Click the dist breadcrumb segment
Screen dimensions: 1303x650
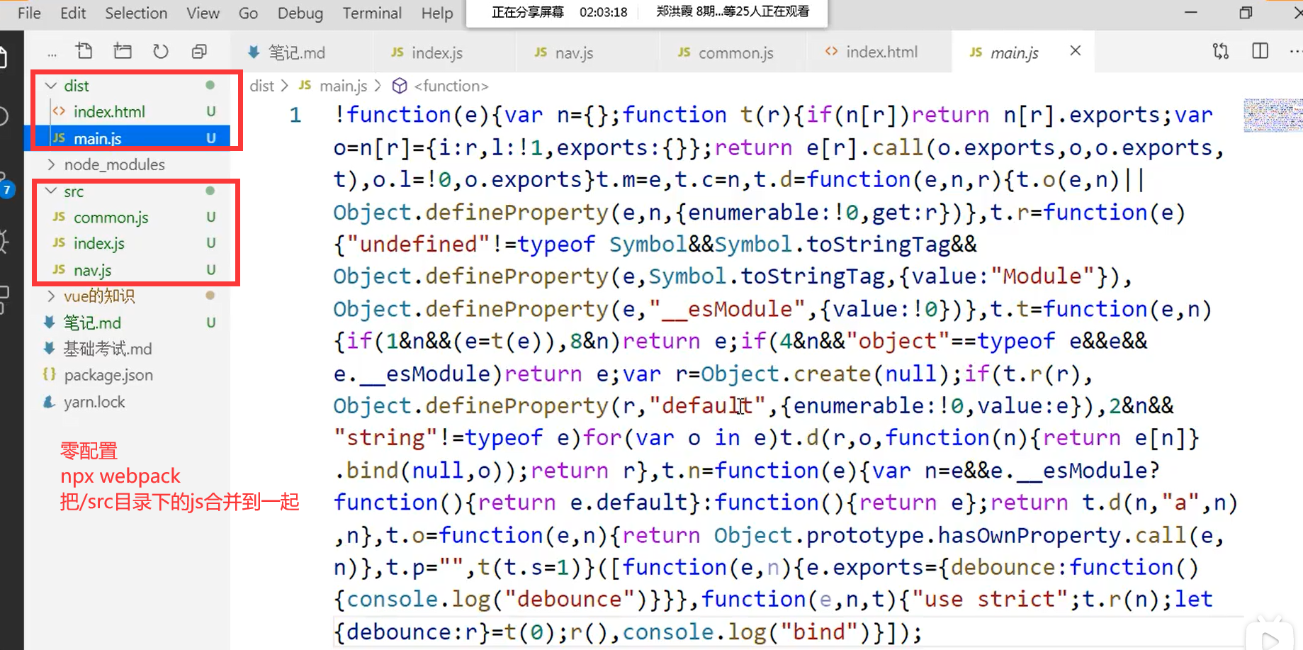pyautogui.click(x=261, y=86)
